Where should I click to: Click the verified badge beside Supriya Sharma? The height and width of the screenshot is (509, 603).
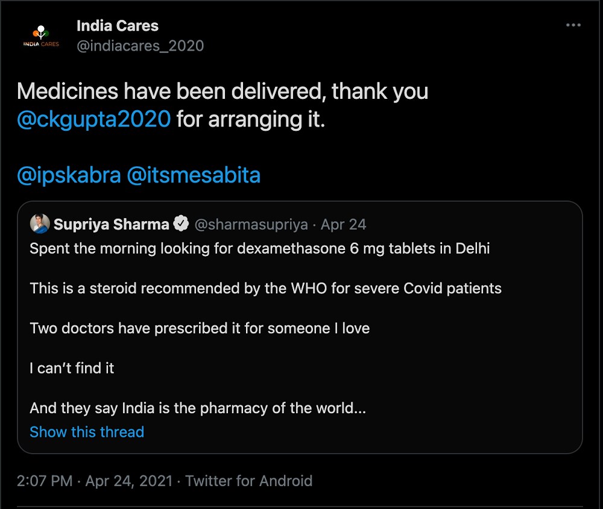tap(181, 225)
